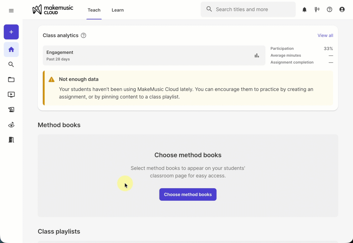Open the sidebar search icon
Screen dimensions: 353x243
[11, 65]
